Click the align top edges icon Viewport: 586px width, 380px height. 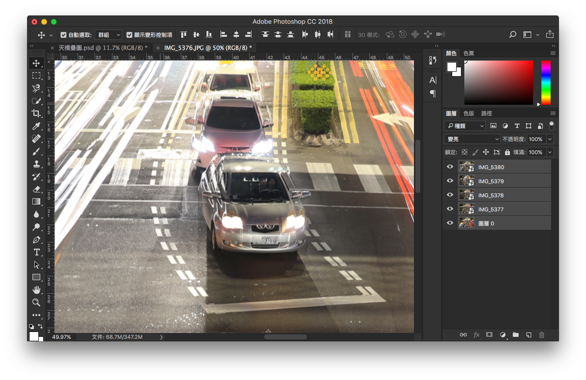click(x=184, y=34)
